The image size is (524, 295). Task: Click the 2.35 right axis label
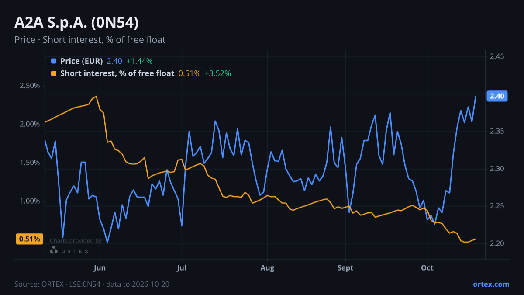497,131
